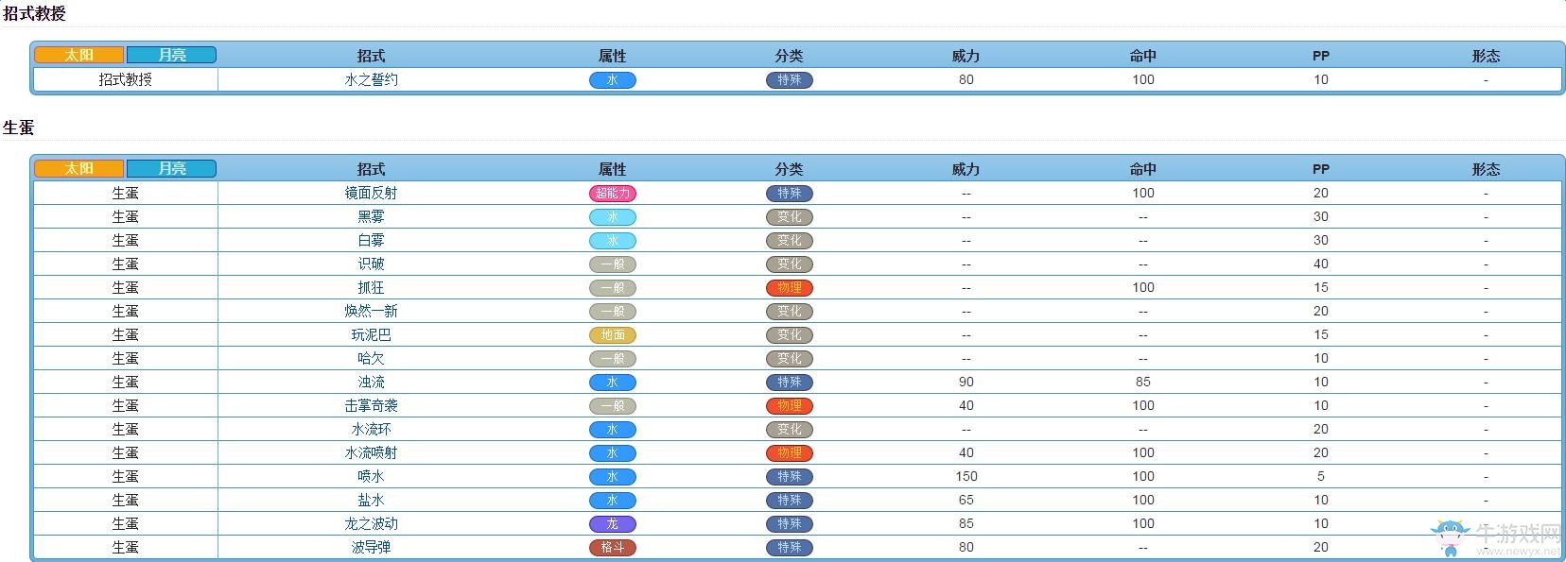Click the 分类 header in 招式教授 table
1566x562 pixels.
pos(790,56)
